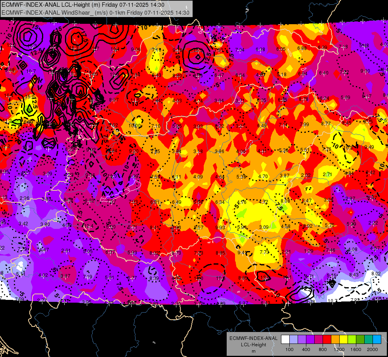Click the map value "2.71"
The width and height of the screenshot is (388, 357).
327,175
